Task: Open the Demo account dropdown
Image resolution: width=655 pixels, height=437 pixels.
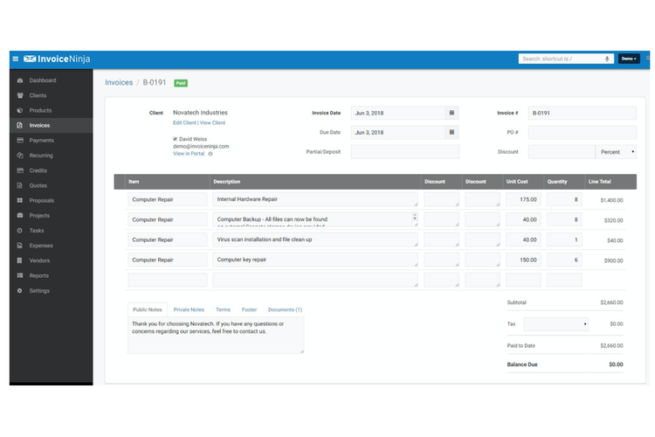Action: point(629,59)
